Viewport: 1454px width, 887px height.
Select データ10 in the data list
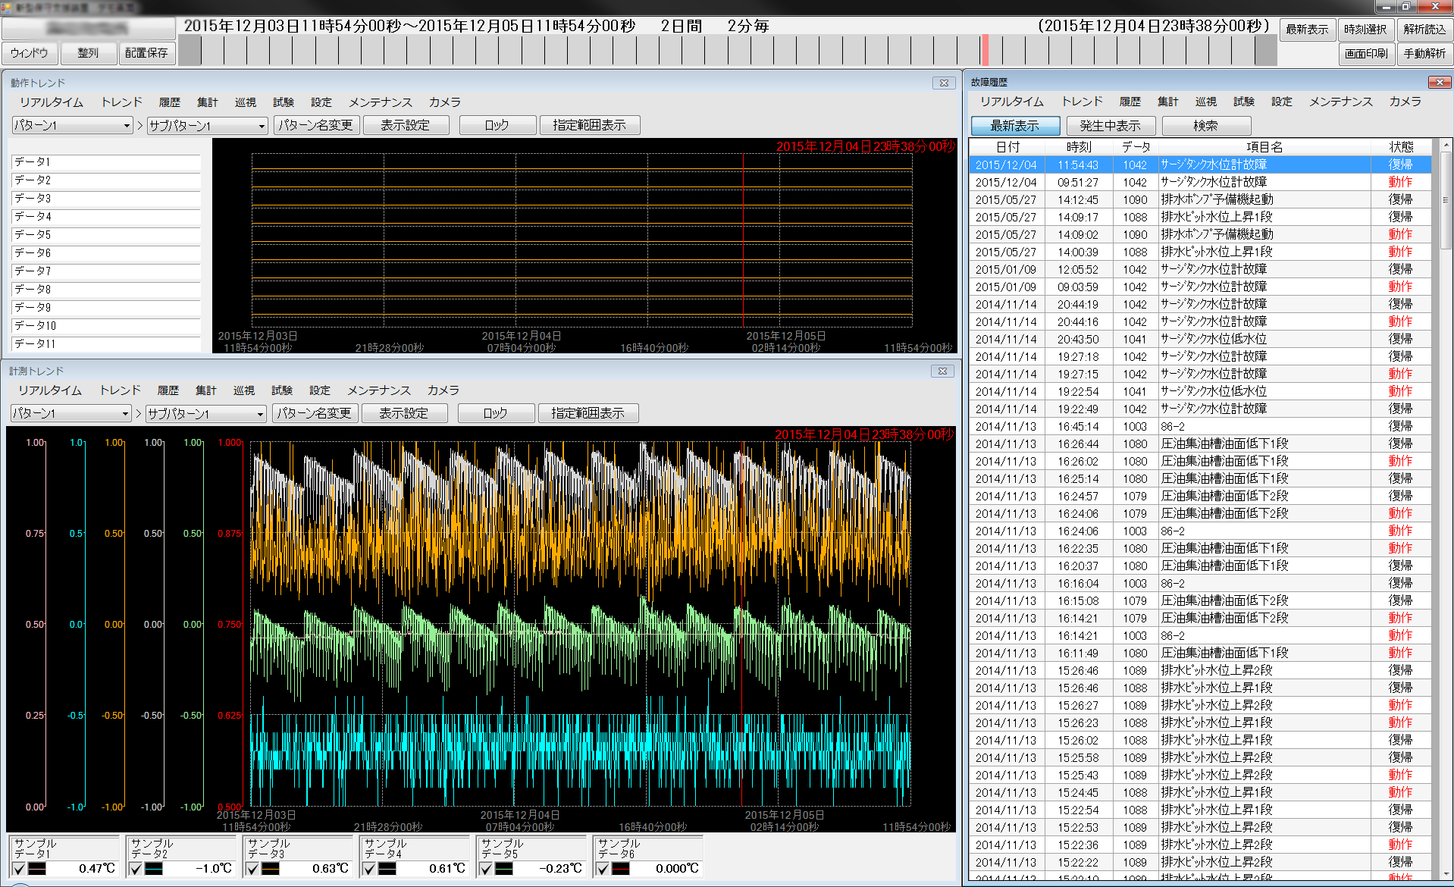tap(106, 326)
